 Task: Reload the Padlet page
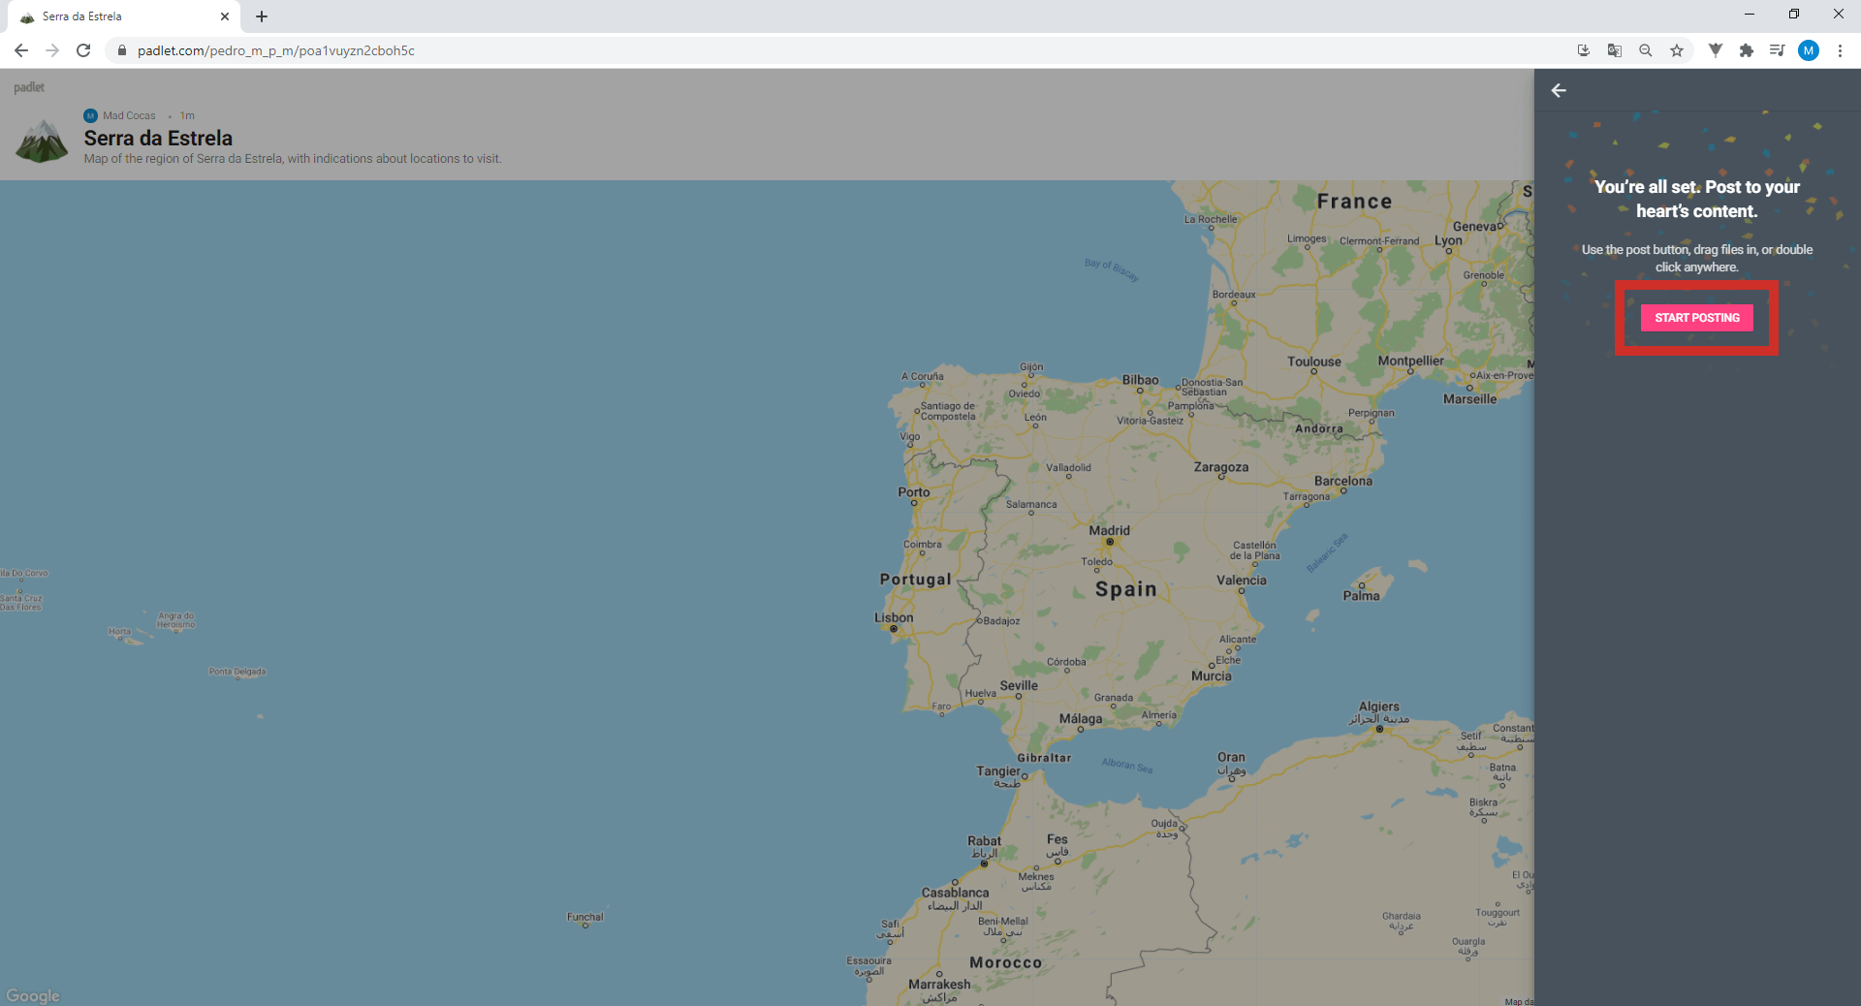(83, 50)
